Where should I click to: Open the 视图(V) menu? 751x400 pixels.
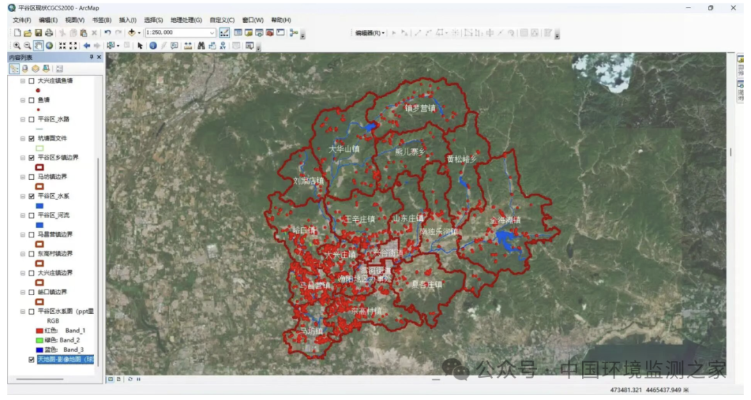click(75, 20)
